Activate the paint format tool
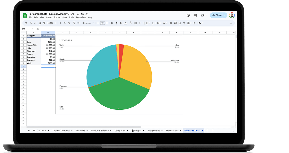This screenshot has height=153, width=289. coord(44,23)
